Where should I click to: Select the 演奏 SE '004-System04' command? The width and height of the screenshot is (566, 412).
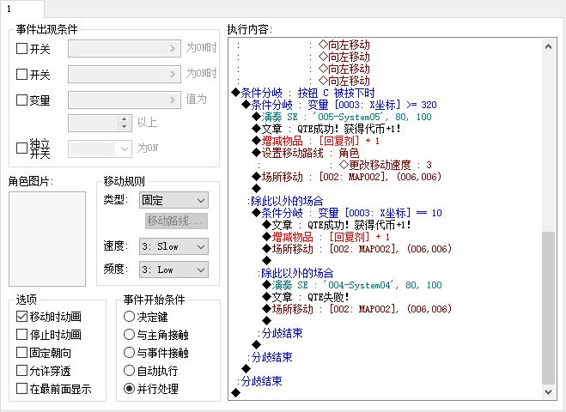pyautogui.click(x=352, y=285)
